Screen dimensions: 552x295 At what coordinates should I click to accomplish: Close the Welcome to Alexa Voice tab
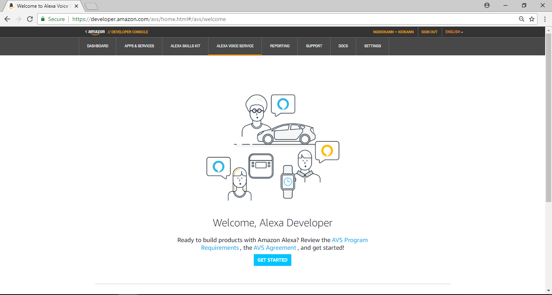pyautogui.click(x=76, y=6)
